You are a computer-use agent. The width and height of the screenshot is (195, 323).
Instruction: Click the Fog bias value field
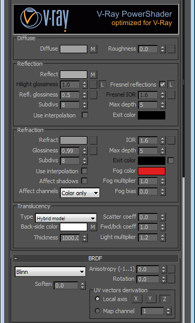pyautogui.click(x=148, y=192)
